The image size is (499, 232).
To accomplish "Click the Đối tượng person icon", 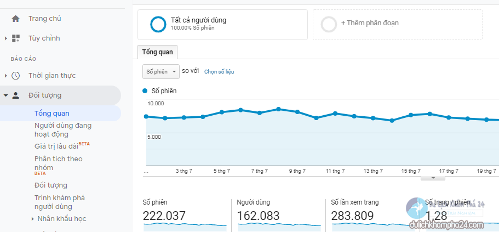I will [x=15, y=95].
